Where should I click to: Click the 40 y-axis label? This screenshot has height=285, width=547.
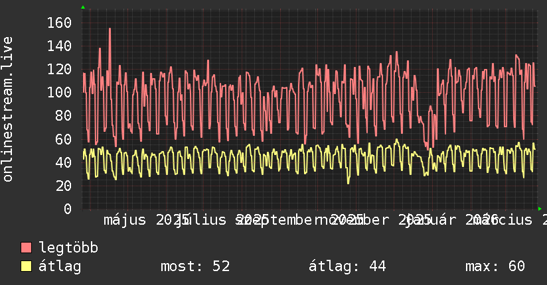pyautogui.click(x=64, y=162)
